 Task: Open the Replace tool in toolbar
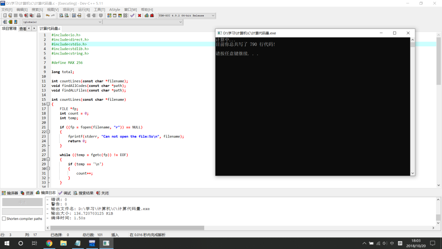(67, 16)
